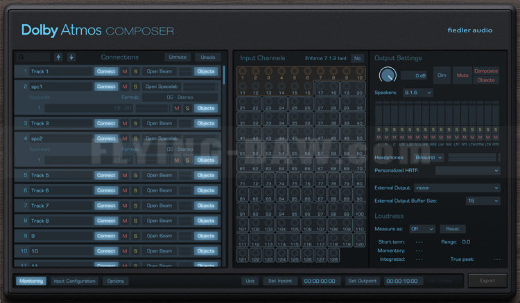Viewport: 520px width, 303px height.
Task: Click the outpoint timecode 00:00:10:00 field
Action: (x=402, y=281)
